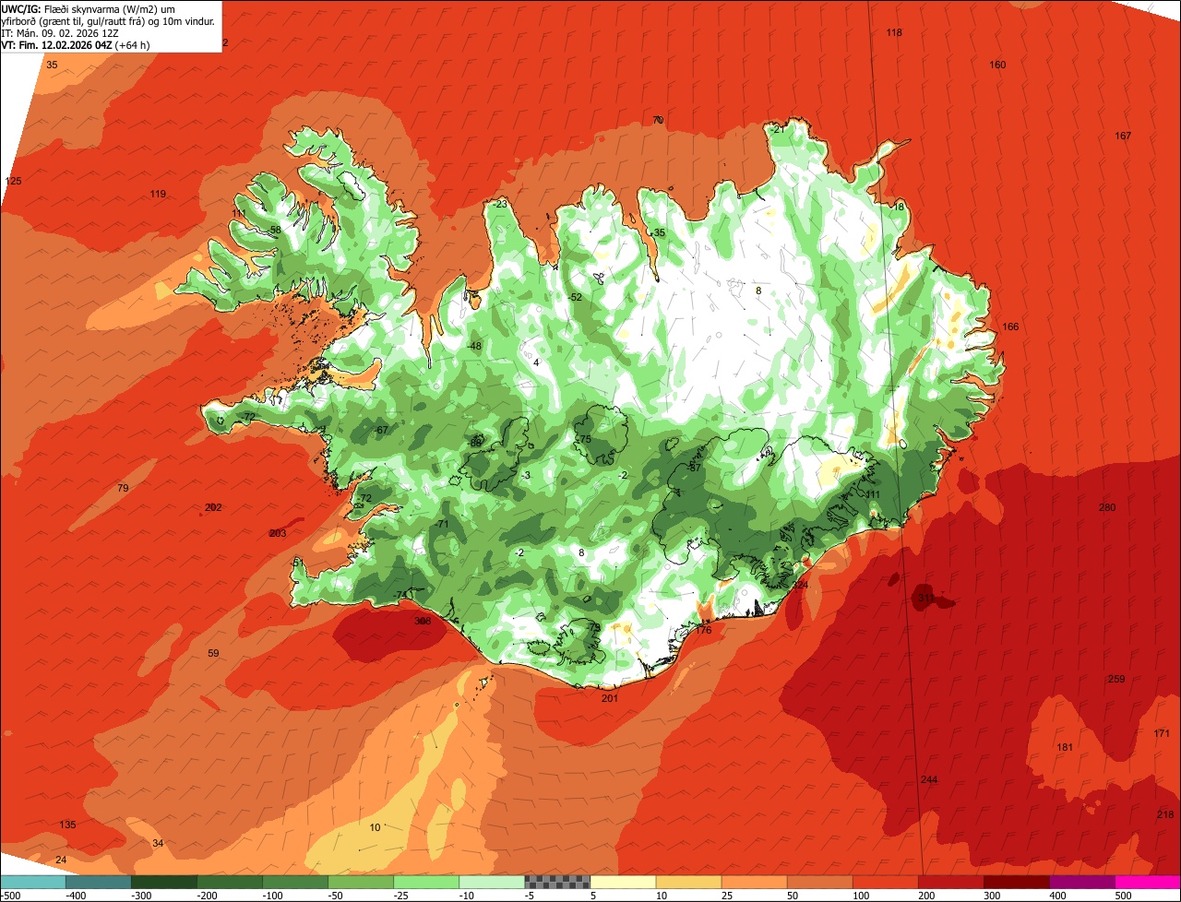This screenshot has width=1181, height=902.
Task: Click the '259' value in the southeast ocean
Action: pos(1116,680)
